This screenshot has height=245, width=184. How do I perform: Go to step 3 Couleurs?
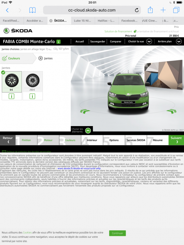pyautogui.click(x=70, y=140)
